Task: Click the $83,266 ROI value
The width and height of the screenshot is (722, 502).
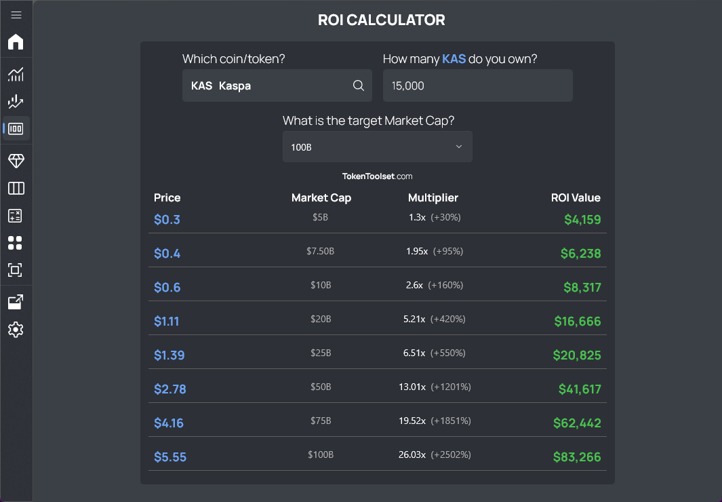Action: (x=577, y=457)
